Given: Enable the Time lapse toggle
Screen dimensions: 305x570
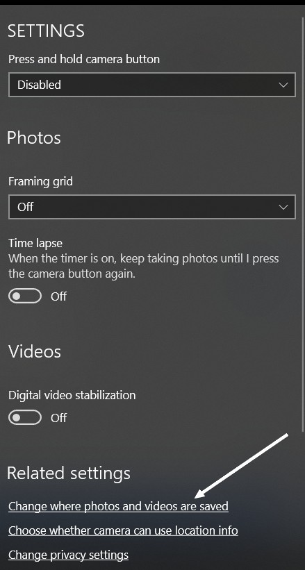Looking at the screenshot, I should coord(25,296).
